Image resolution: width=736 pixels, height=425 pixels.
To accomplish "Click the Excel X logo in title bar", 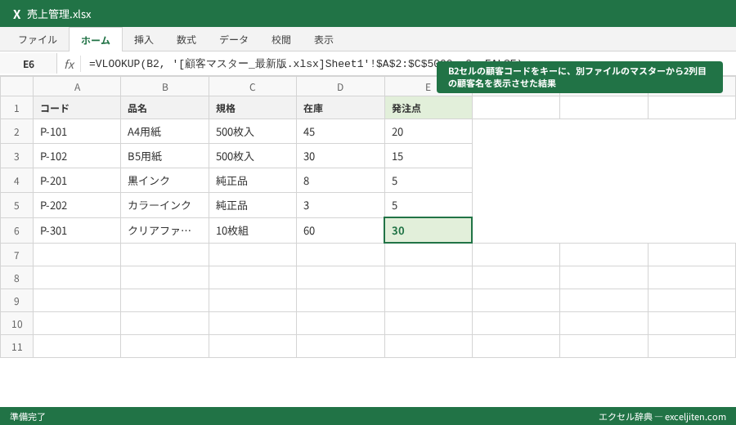I will pyautogui.click(x=17, y=14).
